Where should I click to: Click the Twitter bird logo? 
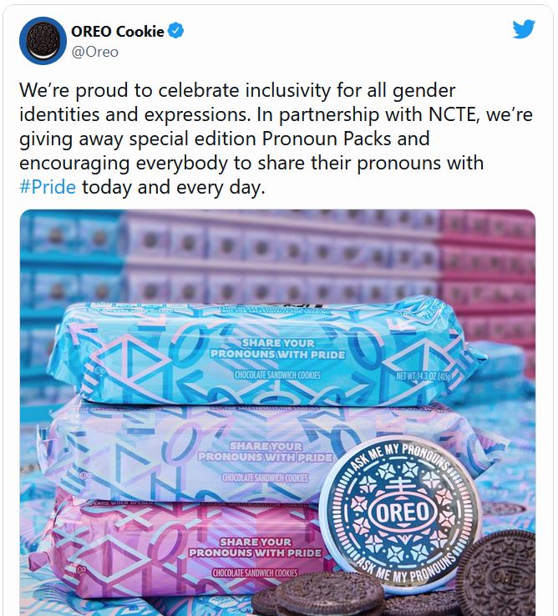tap(524, 29)
